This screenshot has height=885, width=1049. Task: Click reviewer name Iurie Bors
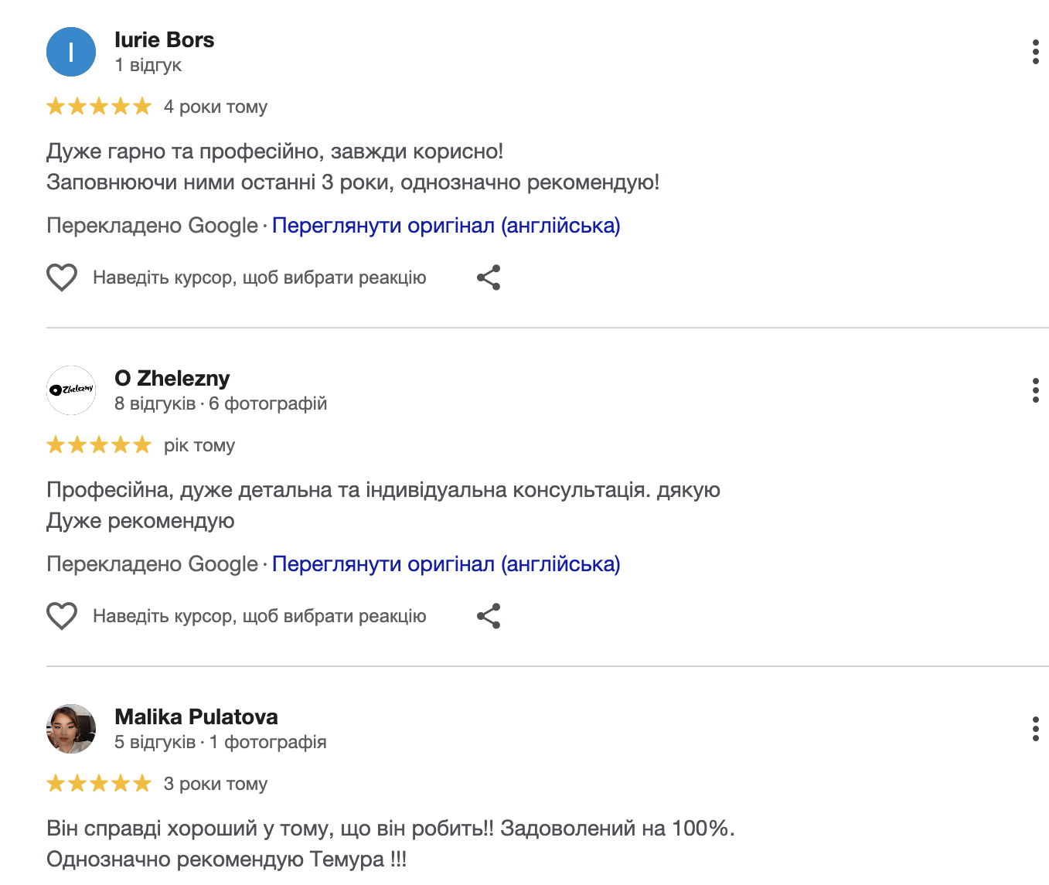tap(164, 40)
